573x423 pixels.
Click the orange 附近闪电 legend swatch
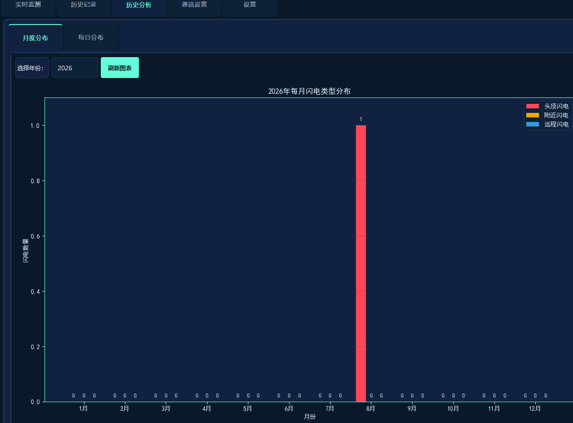click(x=533, y=115)
